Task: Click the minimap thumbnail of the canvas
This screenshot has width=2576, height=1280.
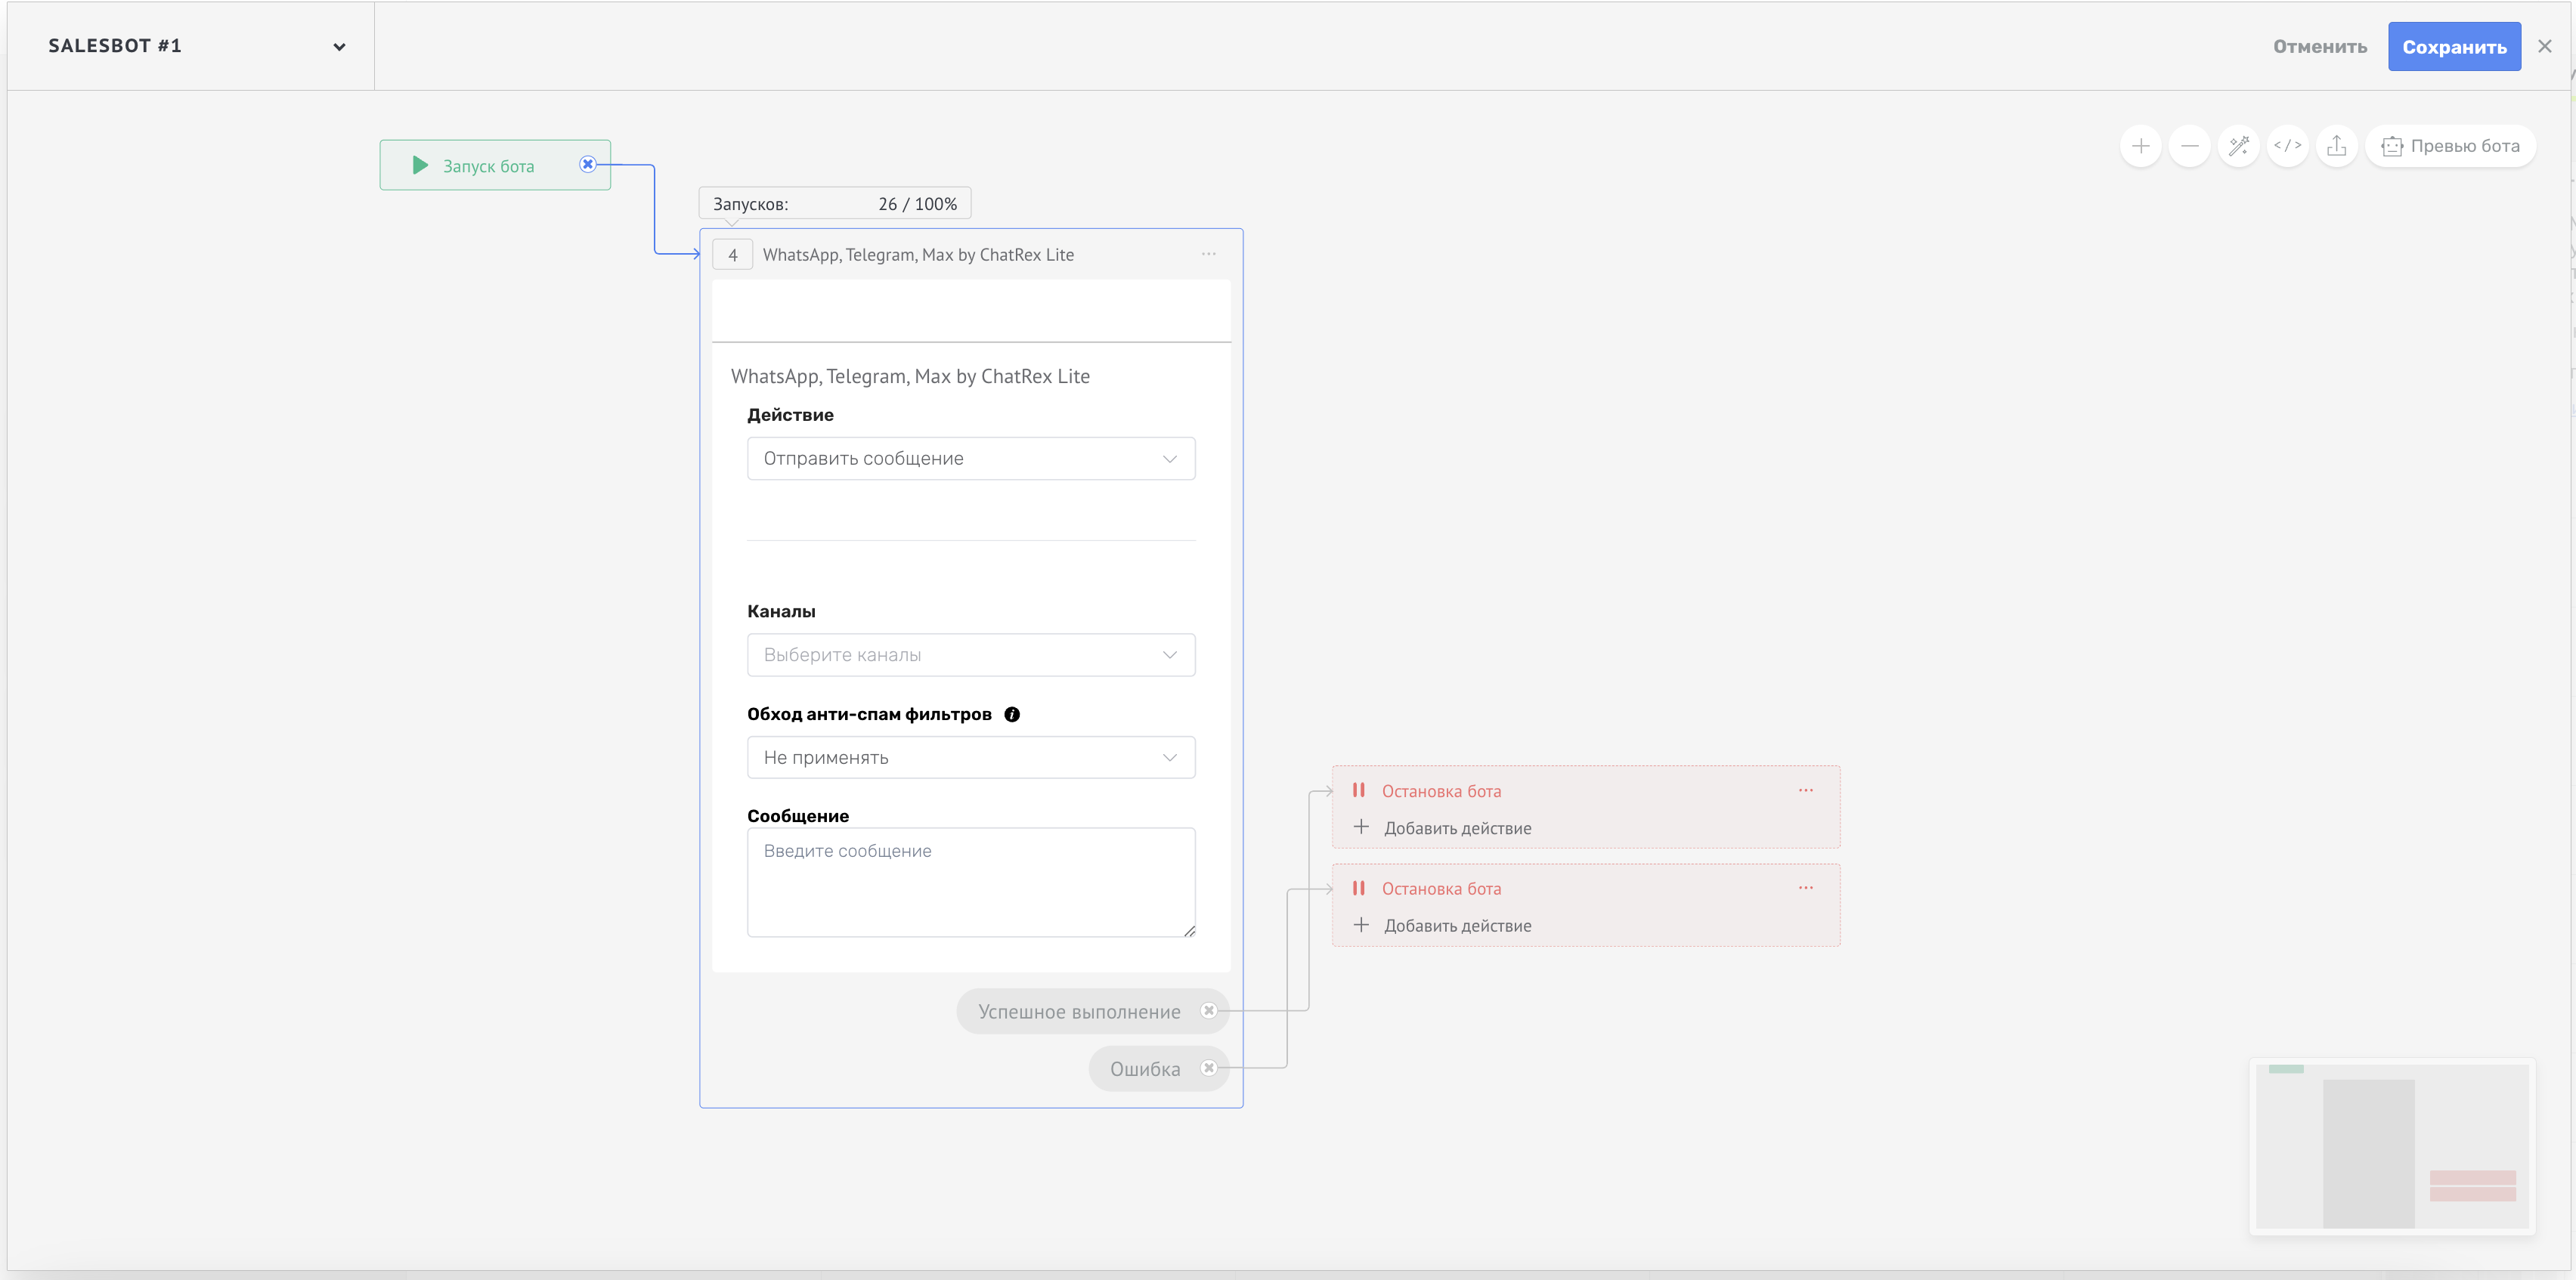Action: click(x=2392, y=1146)
